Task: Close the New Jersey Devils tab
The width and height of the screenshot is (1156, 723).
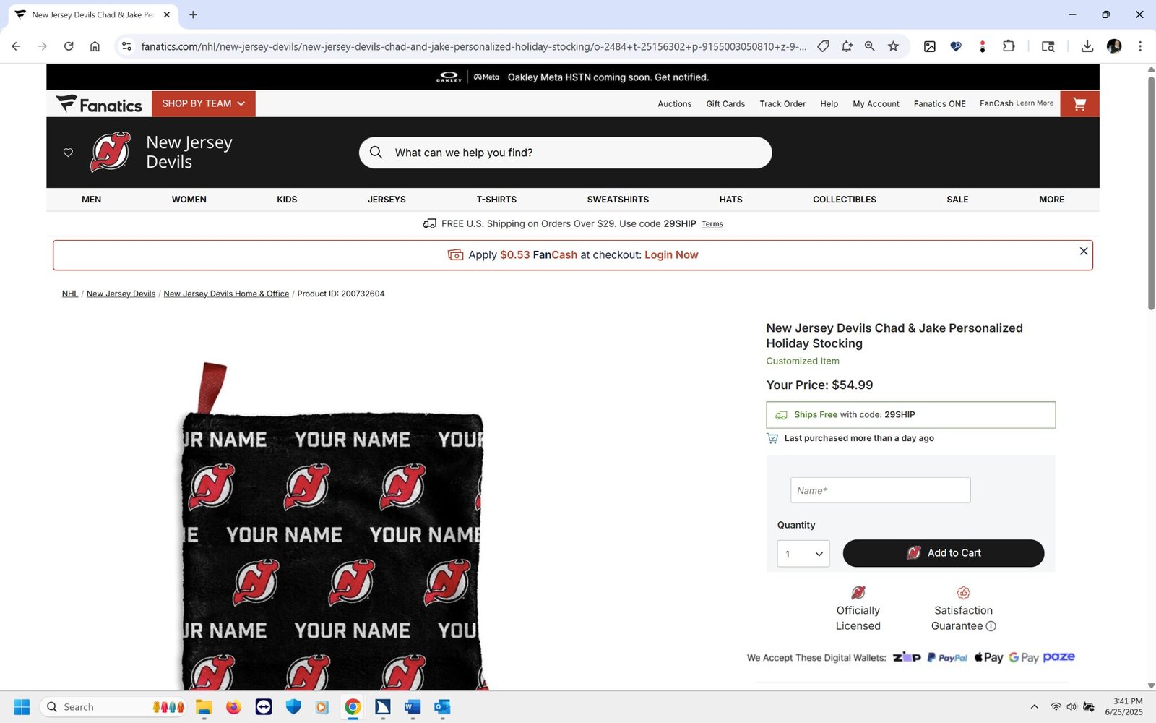Action: tap(167, 14)
